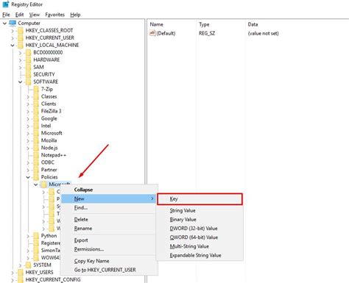Viewport: 349px width, 283px height.
Task: Expand the SYSTEM key arrow
Action: coord(21,265)
